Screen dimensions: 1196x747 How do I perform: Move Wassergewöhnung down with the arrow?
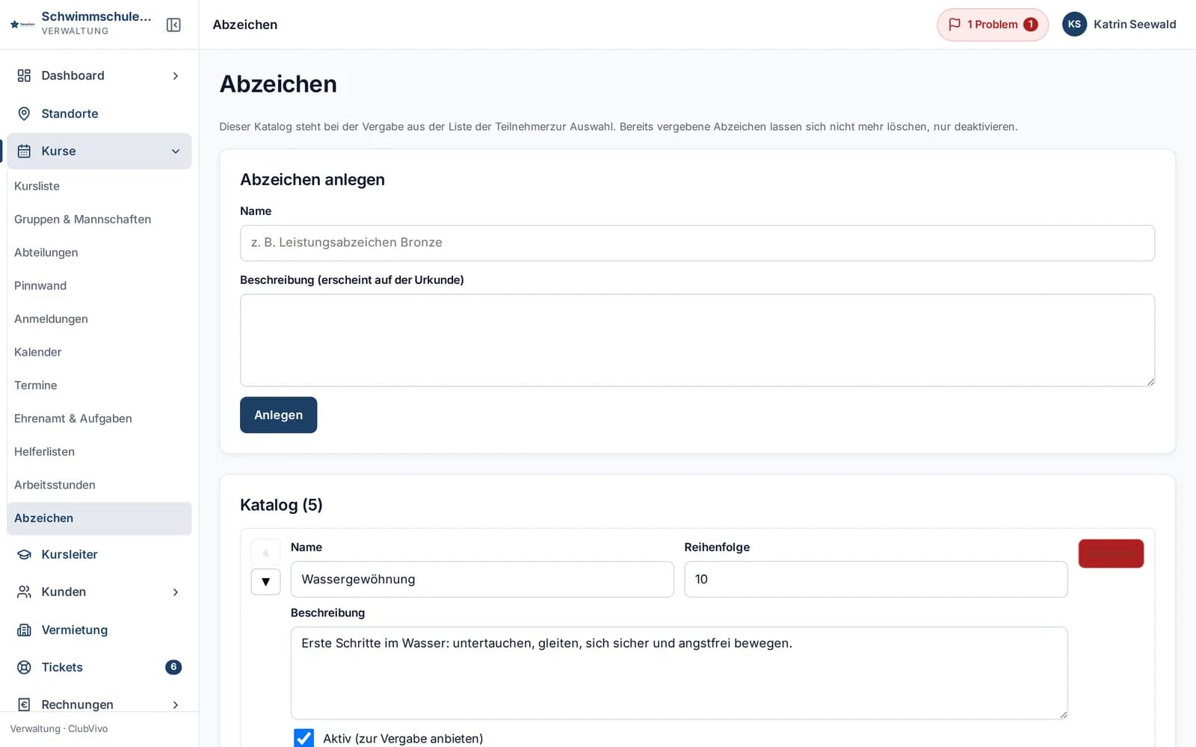click(265, 582)
